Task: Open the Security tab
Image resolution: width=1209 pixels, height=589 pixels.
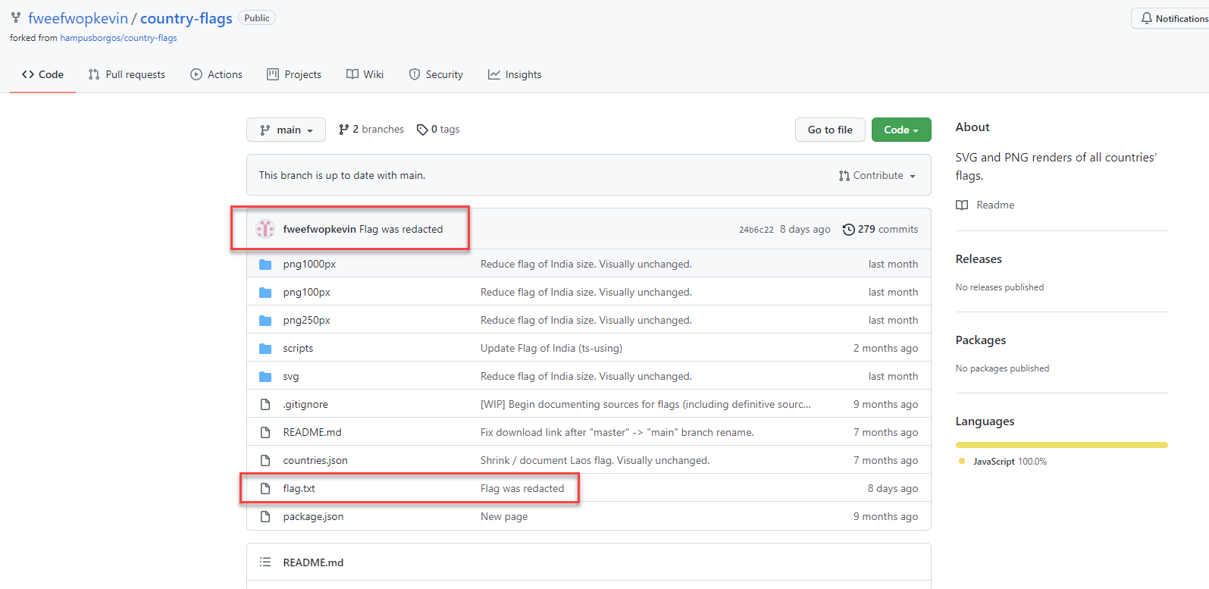Action: tap(436, 74)
